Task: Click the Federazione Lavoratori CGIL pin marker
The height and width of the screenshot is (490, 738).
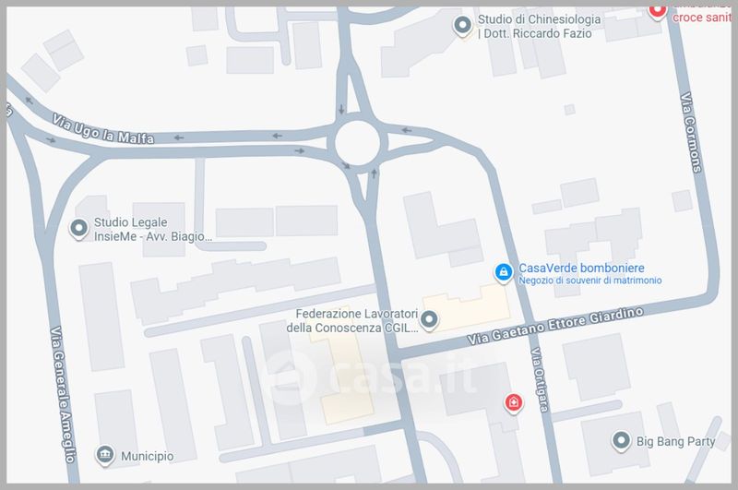Action: pyautogui.click(x=429, y=320)
